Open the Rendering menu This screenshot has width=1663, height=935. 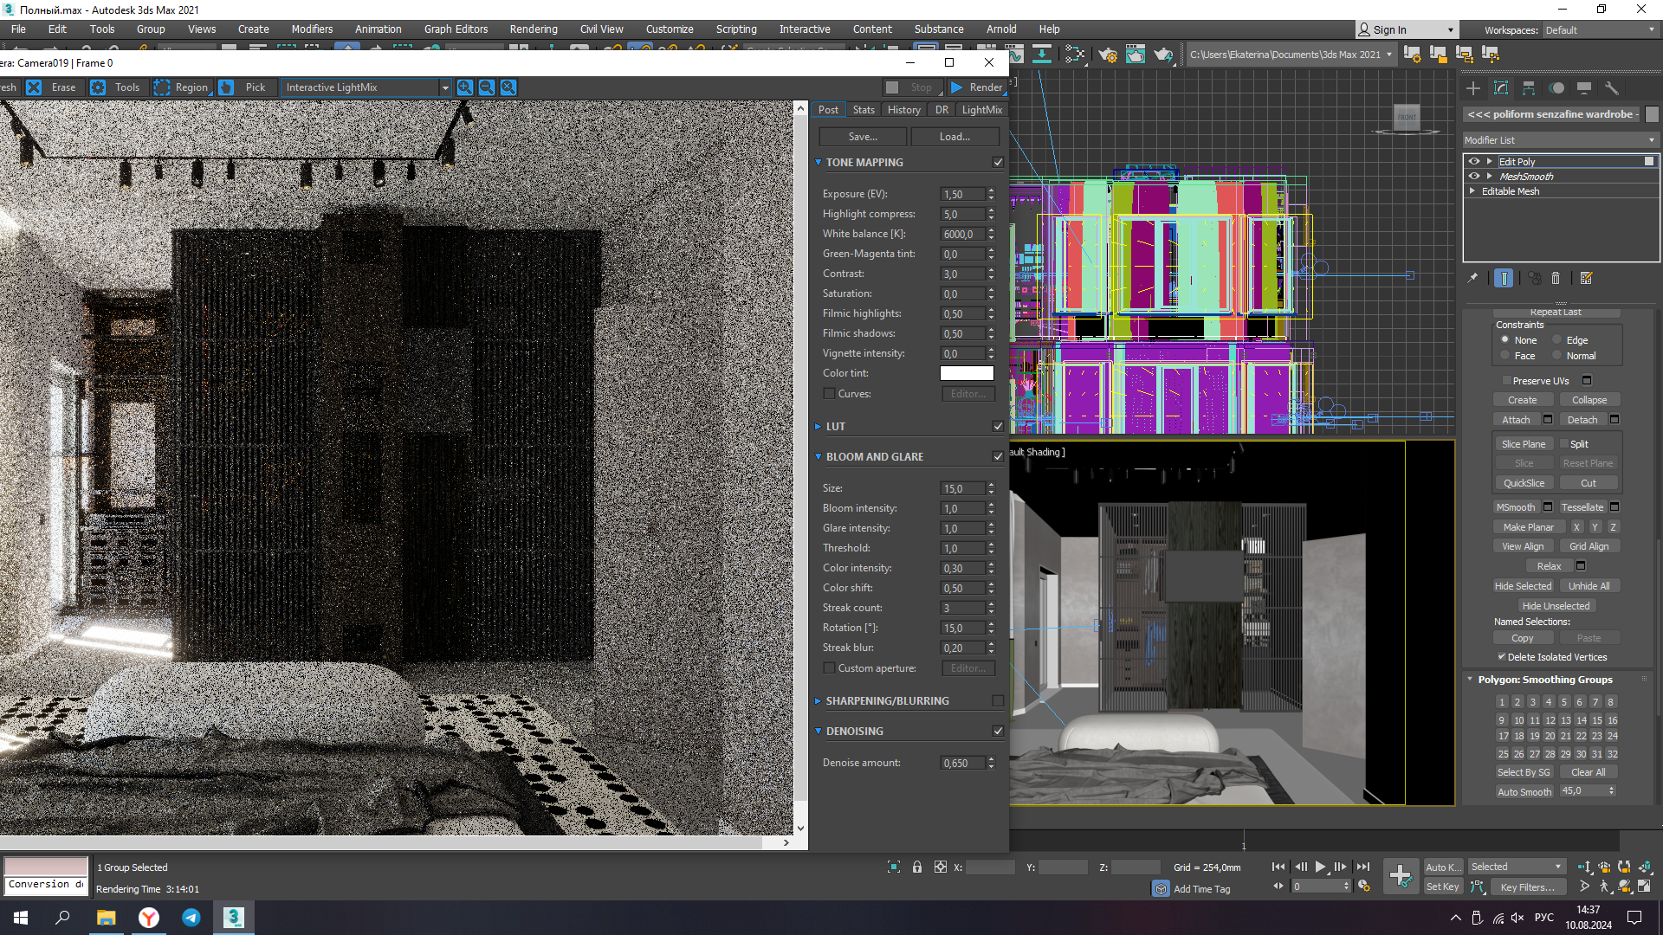click(x=533, y=29)
